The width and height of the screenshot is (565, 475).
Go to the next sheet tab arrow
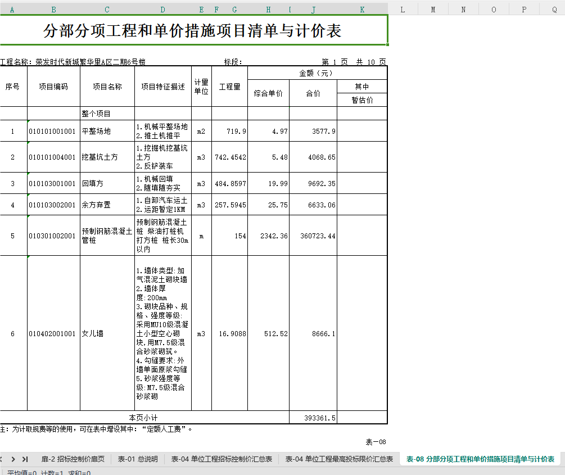[13, 459]
